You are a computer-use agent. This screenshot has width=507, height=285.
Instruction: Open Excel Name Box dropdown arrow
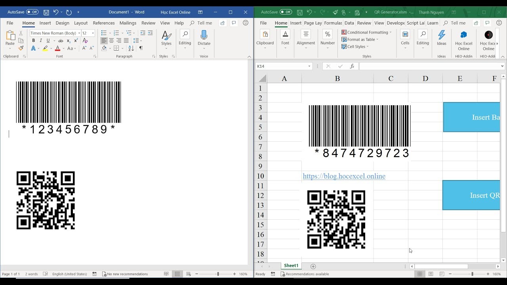(309, 66)
